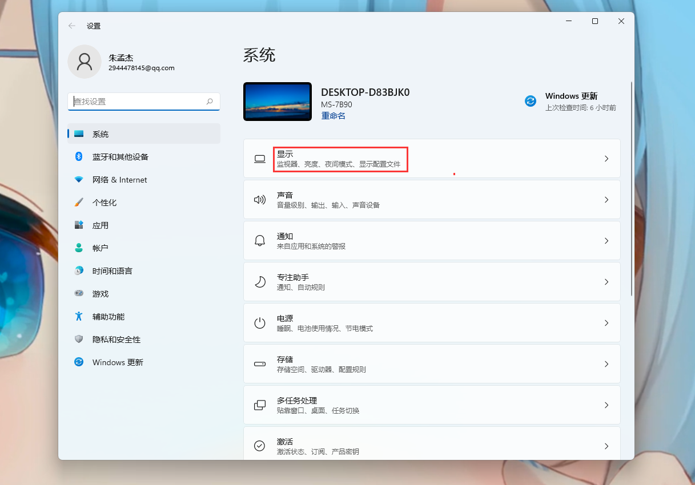Image resolution: width=695 pixels, height=485 pixels.
Task: Click 音量级别、输出、输入、声音设备 description
Action: pos(328,205)
